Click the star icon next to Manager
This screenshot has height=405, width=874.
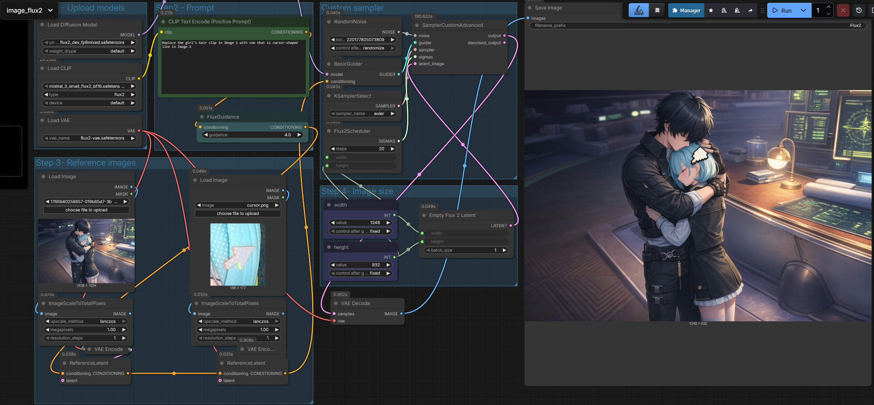[711, 11]
